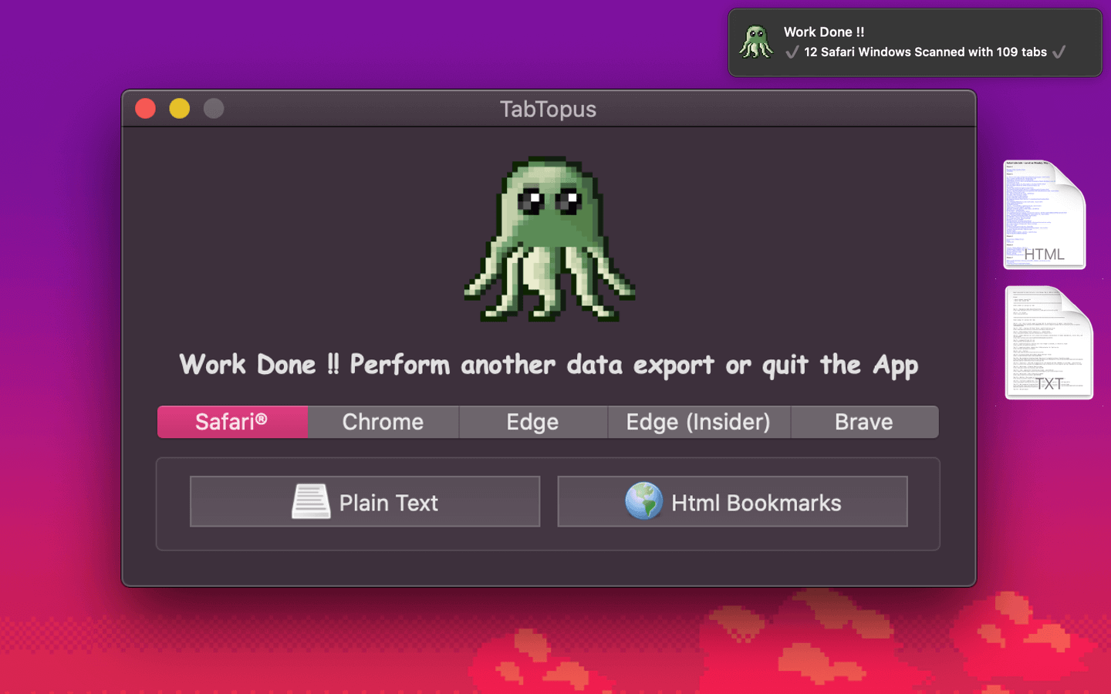
Task: Click the octopus mascot in the TabTopus window
Action: pyautogui.click(x=549, y=239)
